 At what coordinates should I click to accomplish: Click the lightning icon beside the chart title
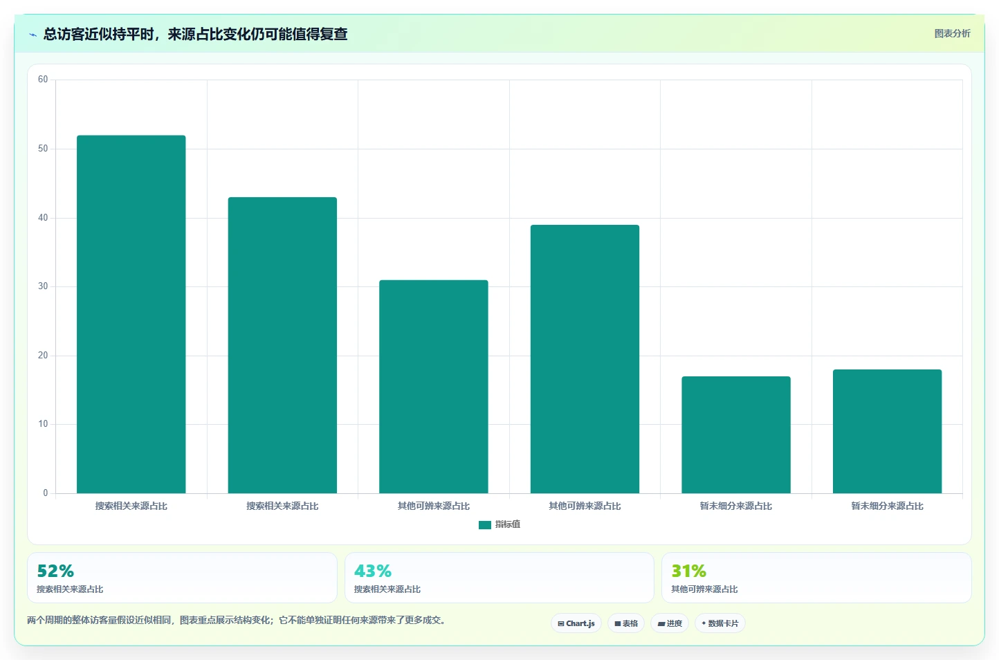33,35
